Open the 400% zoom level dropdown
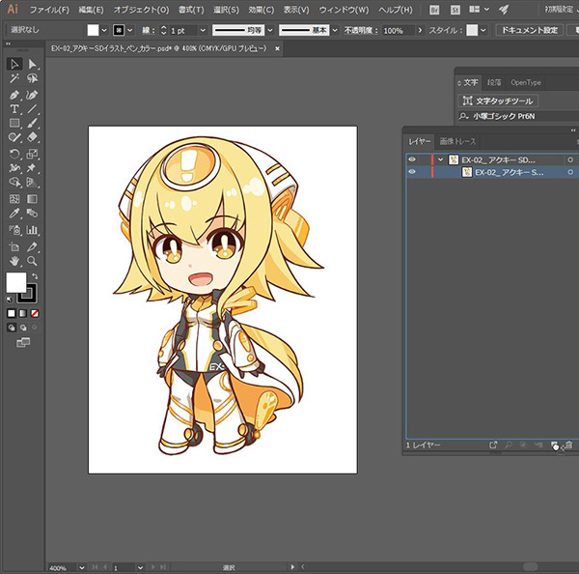The image size is (579, 574). tap(82, 567)
